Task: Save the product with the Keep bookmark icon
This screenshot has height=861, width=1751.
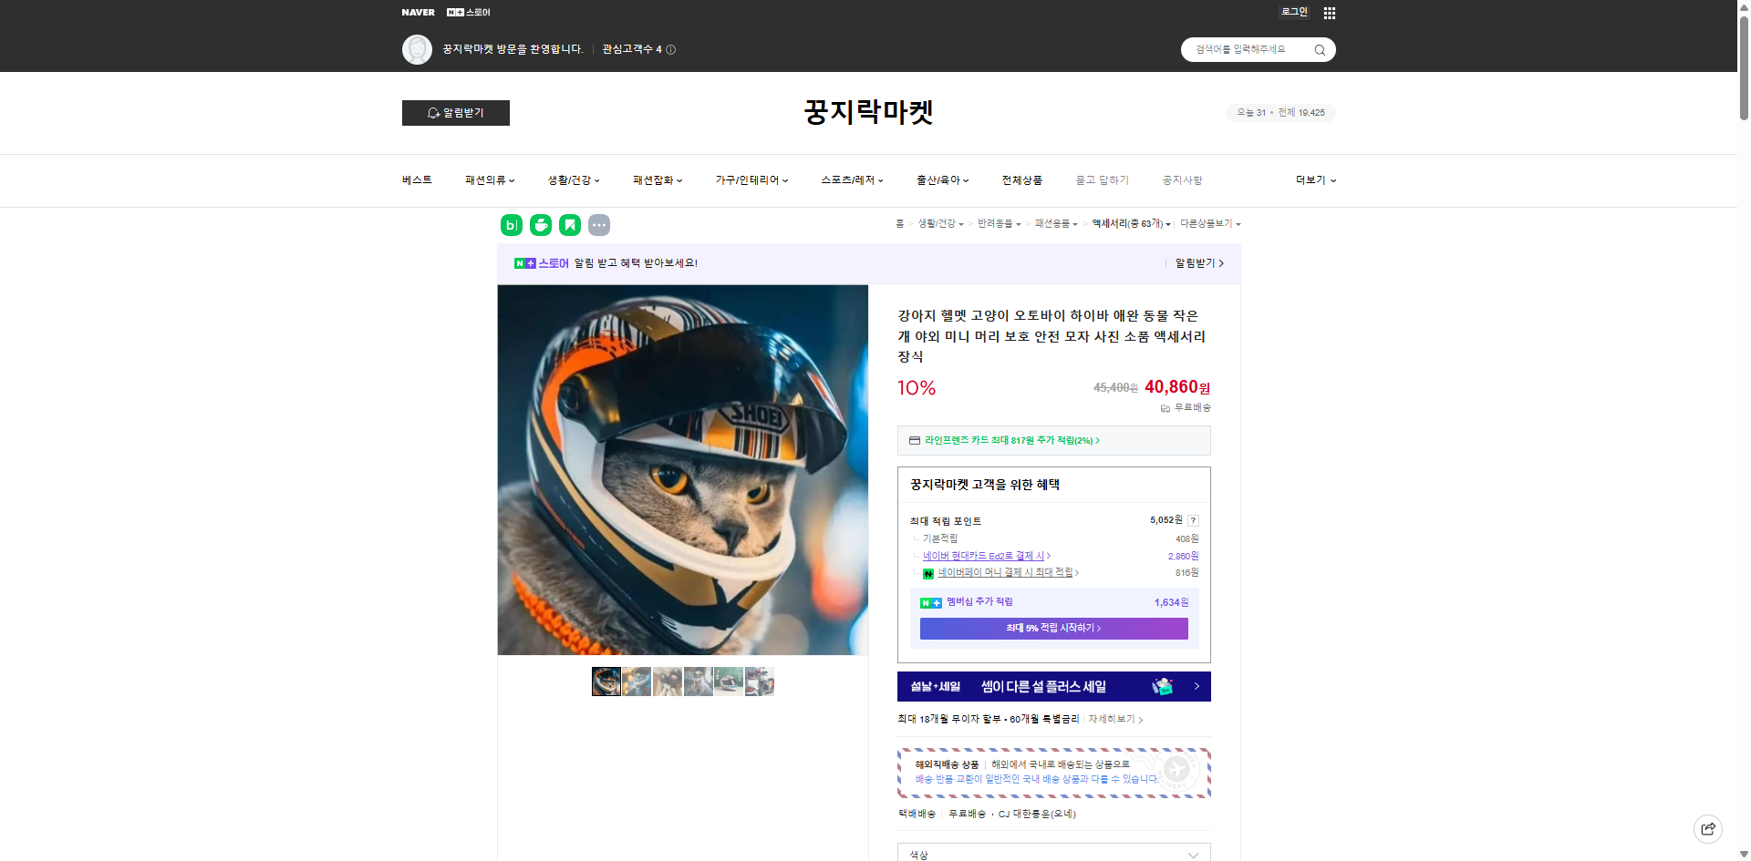Action: click(569, 225)
